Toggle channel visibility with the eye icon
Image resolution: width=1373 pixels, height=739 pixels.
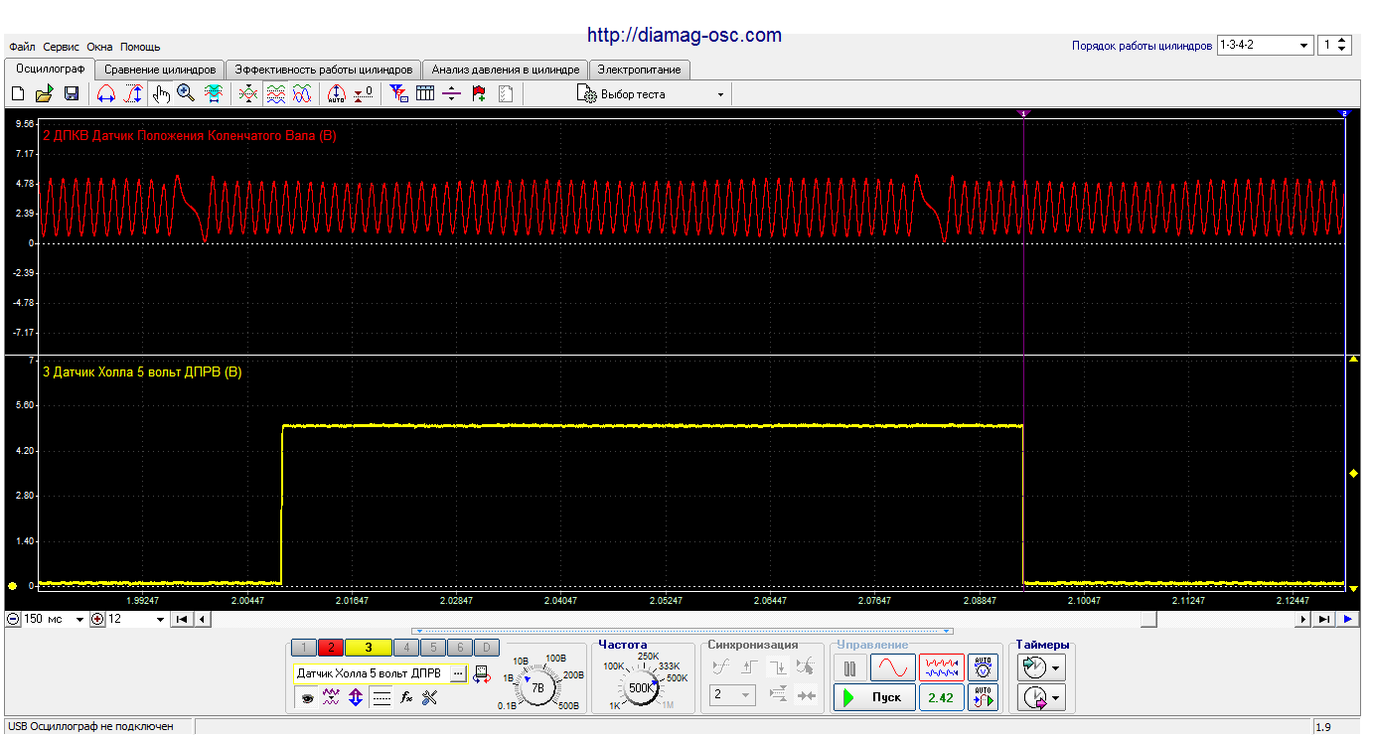307,698
